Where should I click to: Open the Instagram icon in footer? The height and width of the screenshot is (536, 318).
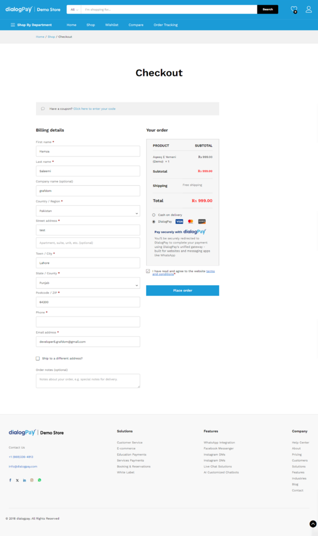pos(32,480)
